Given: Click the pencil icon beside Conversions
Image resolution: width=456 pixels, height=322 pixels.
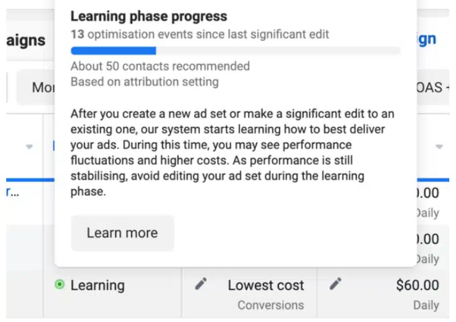Looking at the screenshot, I should pos(201,283).
